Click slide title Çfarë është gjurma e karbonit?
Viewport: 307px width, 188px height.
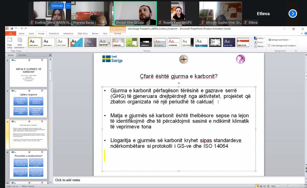click(x=179, y=76)
